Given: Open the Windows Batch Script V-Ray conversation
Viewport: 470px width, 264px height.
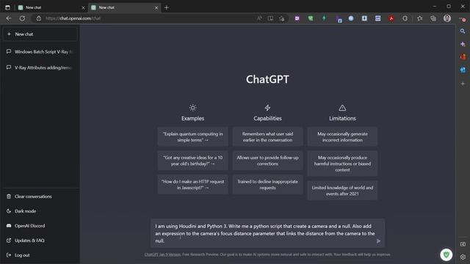Looking at the screenshot, I should pos(40,52).
